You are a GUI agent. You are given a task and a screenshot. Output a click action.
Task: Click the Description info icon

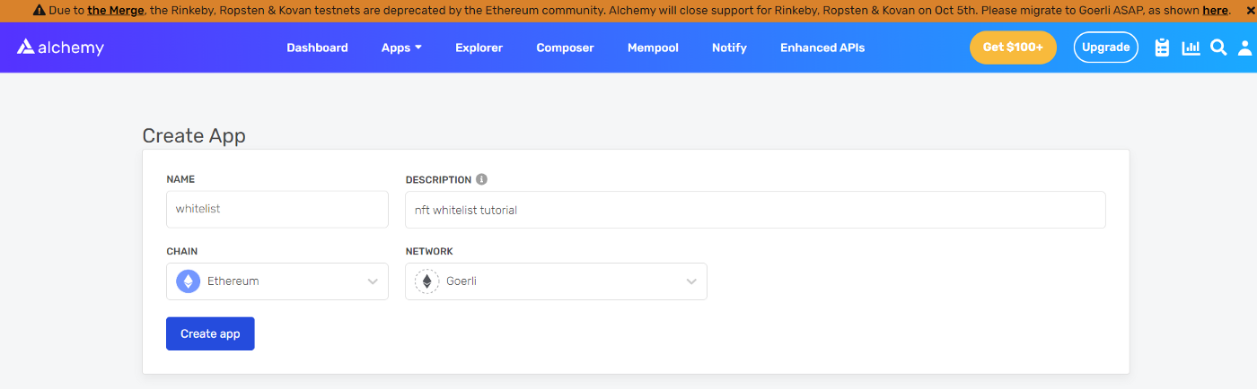click(x=482, y=179)
